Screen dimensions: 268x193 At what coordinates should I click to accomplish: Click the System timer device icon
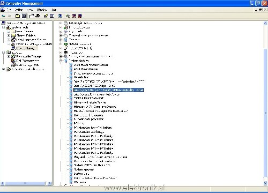point(71,174)
